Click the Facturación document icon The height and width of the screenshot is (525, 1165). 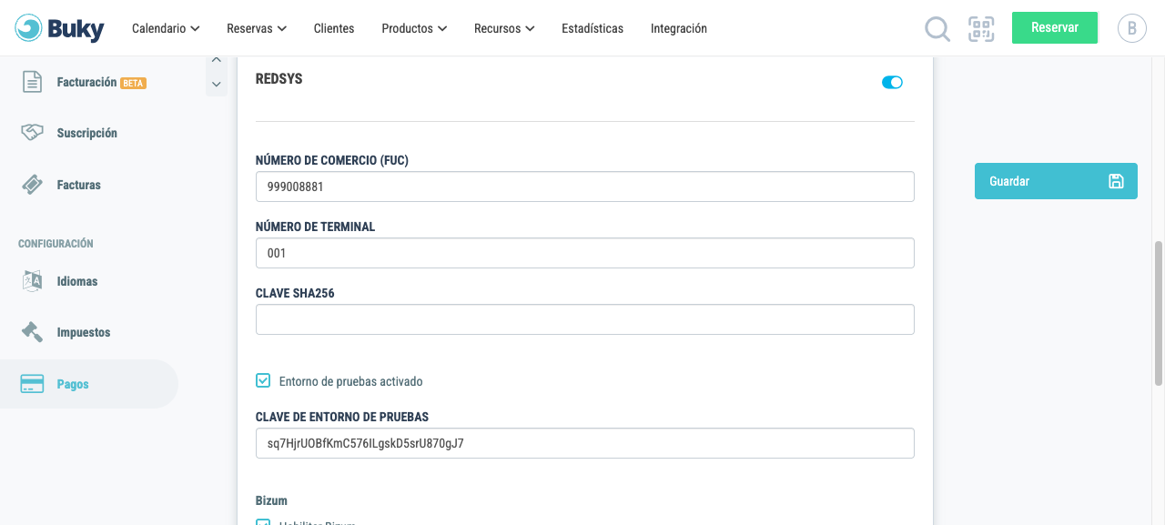click(32, 82)
